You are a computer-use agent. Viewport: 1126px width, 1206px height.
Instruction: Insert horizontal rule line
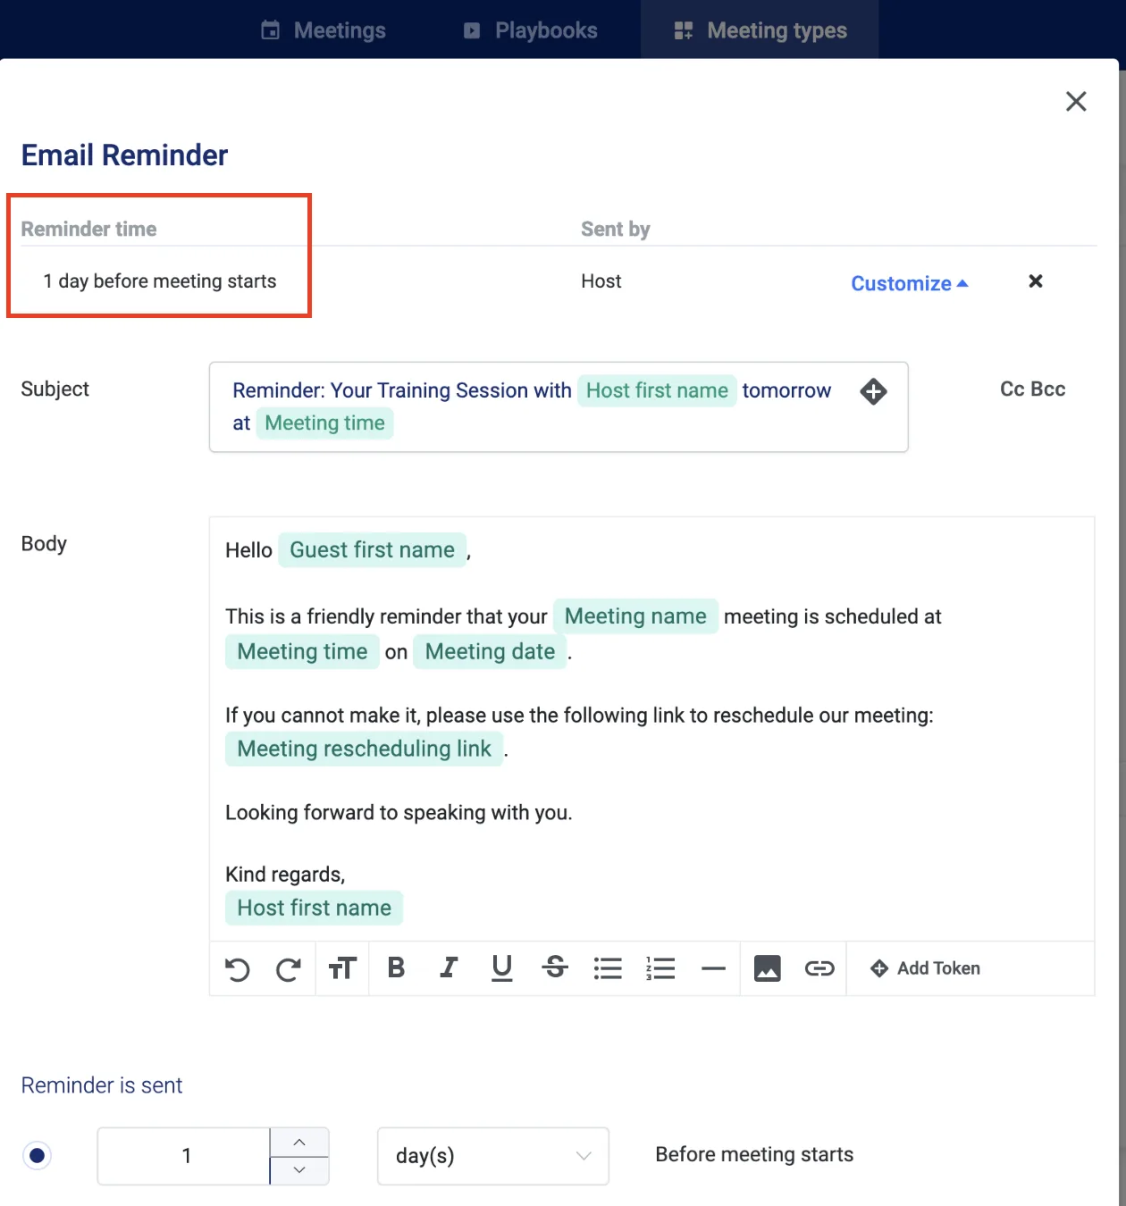coord(713,968)
